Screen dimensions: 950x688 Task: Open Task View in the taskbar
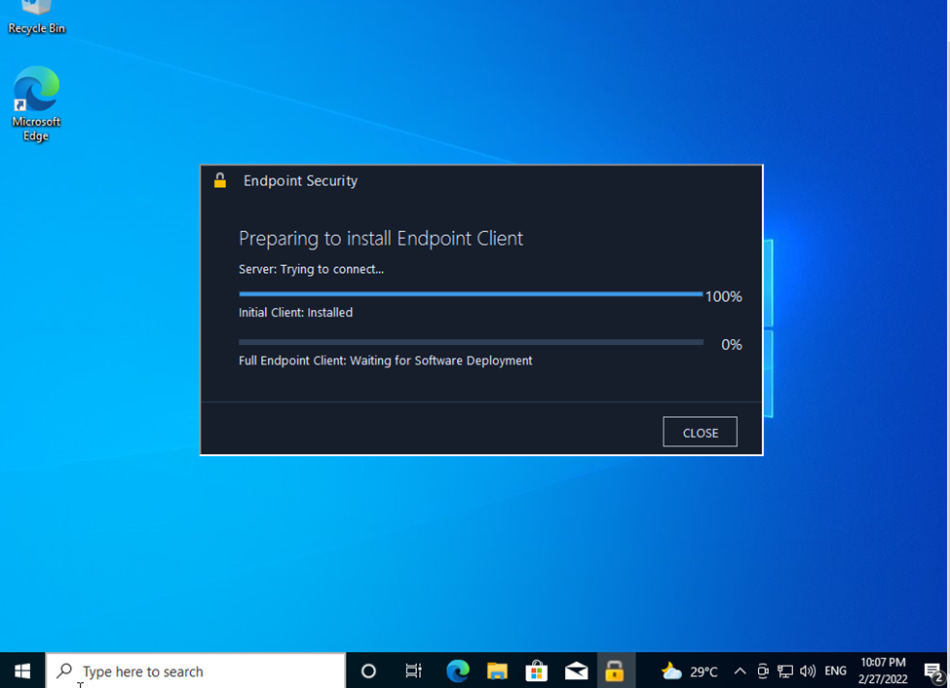(x=413, y=671)
